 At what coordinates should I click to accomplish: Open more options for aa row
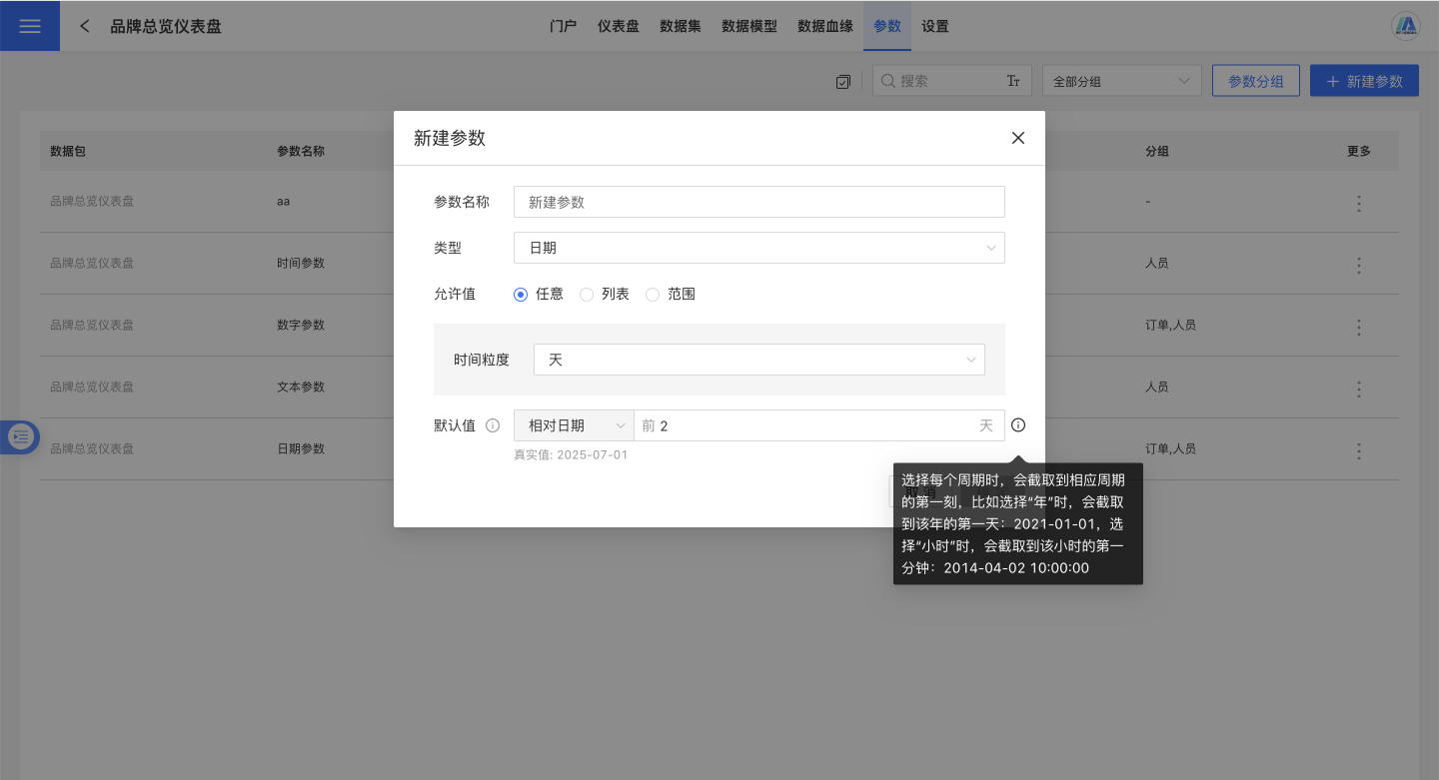coord(1358,203)
